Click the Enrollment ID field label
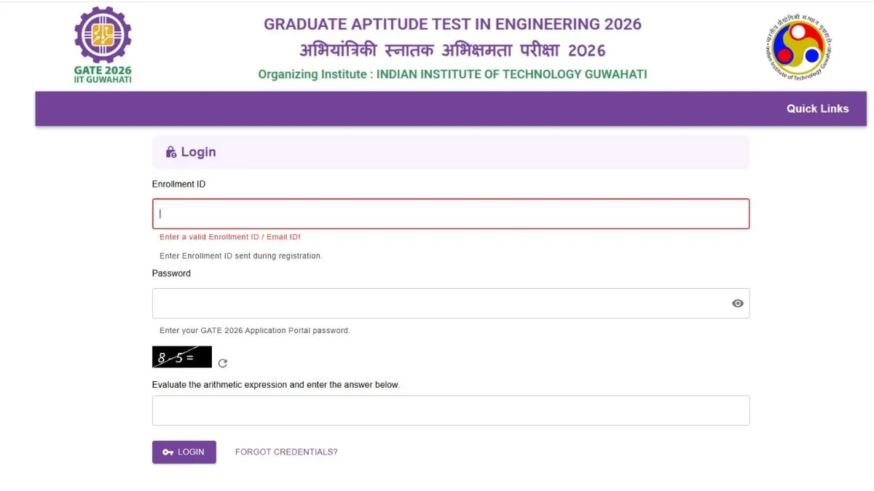 point(178,184)
